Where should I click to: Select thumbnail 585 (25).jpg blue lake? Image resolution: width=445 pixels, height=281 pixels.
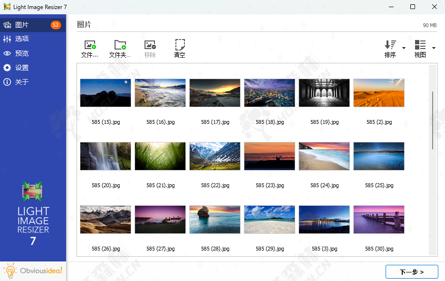379,156
